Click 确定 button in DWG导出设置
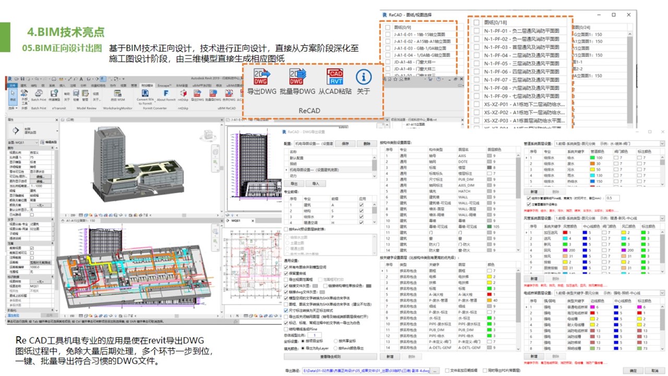The width and height of the screenshot is (668, 376). (x=633, y=370)
